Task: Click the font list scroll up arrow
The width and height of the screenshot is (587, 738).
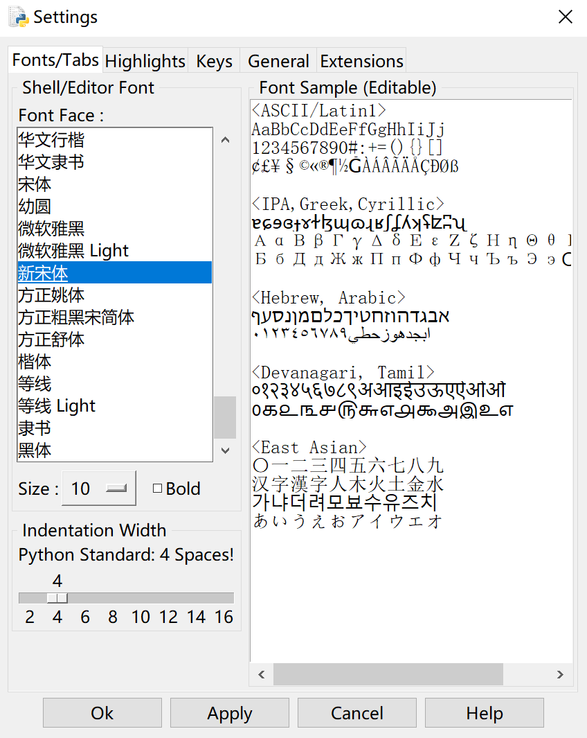Action: click(x=225, y=140)
